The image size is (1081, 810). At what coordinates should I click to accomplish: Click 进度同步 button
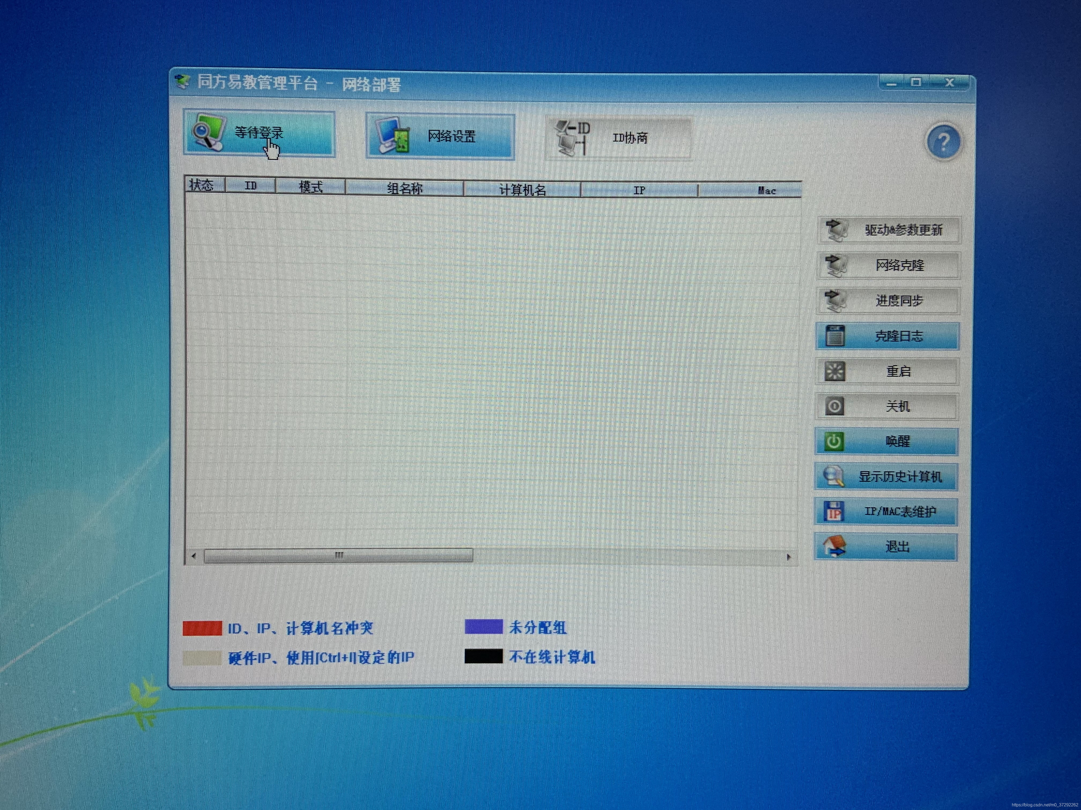(888, 301)
